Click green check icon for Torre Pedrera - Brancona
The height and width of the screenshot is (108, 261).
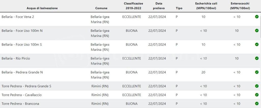pos(257,104)
